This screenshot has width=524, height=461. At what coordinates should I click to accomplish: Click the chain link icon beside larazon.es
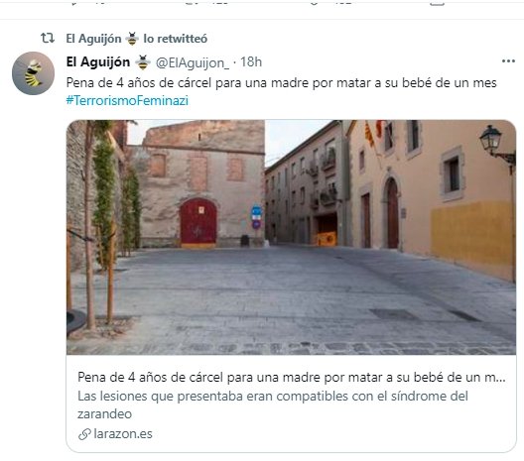pyautogui.click(x=84, y=434)
